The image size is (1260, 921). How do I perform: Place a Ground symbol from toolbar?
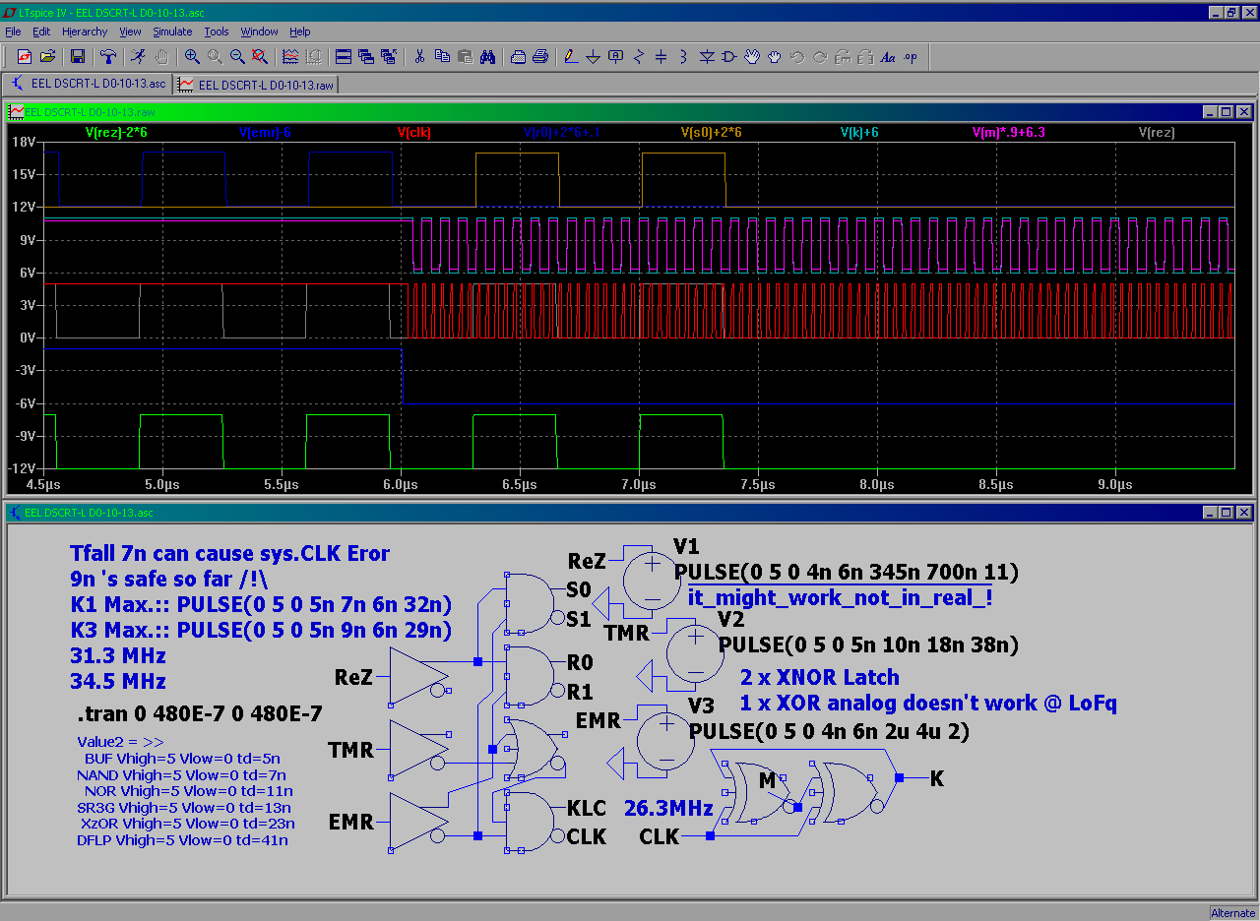pos(593,56)
